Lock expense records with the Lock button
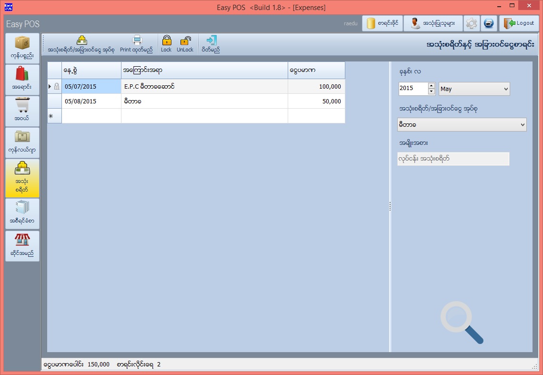This screenshot has width=543, height=375. (x=166, y=43)
